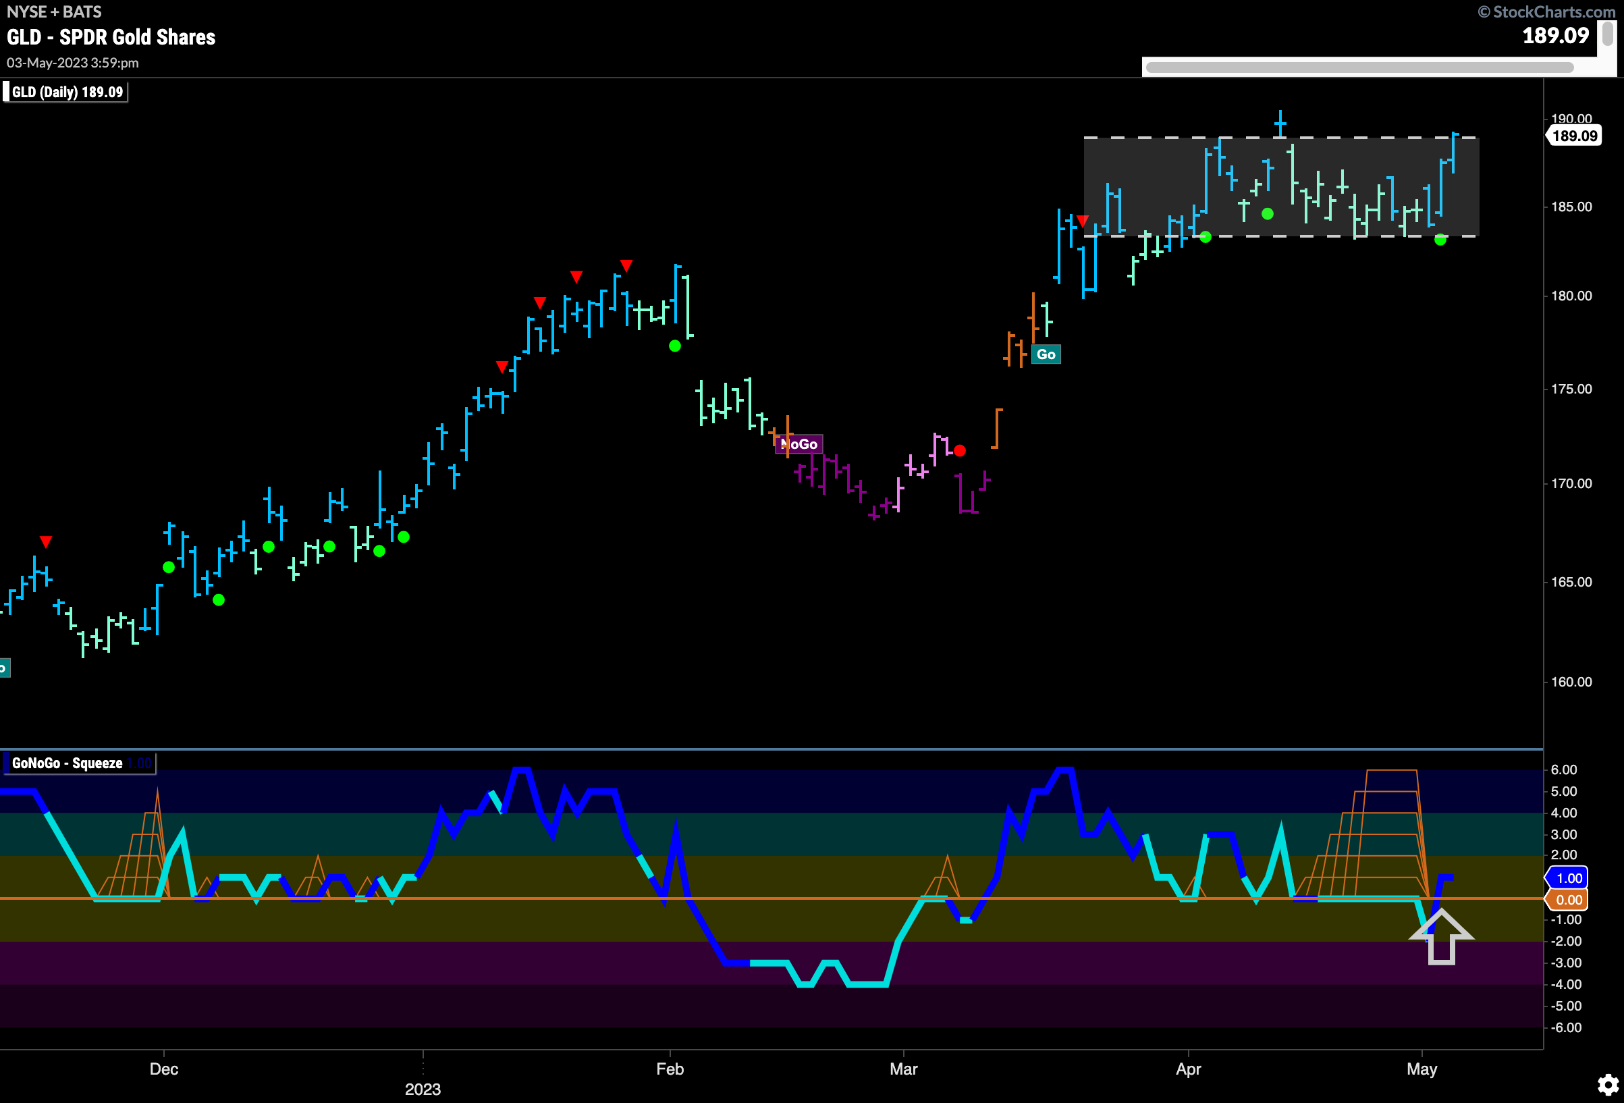Click the teal Go signal tag
This screenshot has height=1103, width=1624.
(1046, 354)
